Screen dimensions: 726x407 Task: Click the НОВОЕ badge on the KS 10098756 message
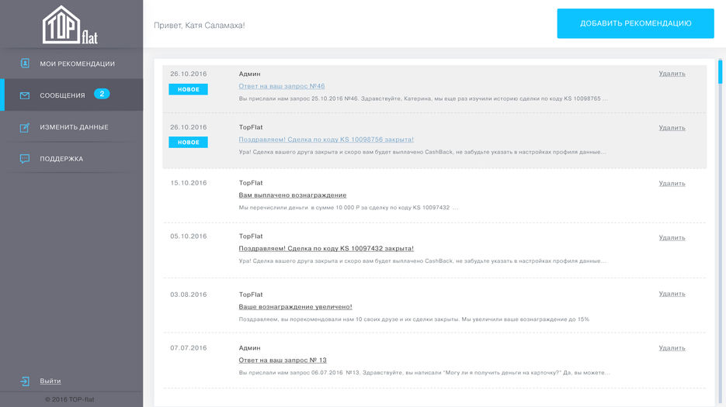[188, 142]
